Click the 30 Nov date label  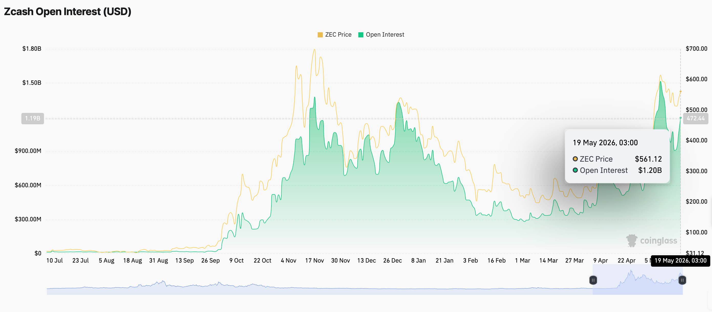click(340, 261)
